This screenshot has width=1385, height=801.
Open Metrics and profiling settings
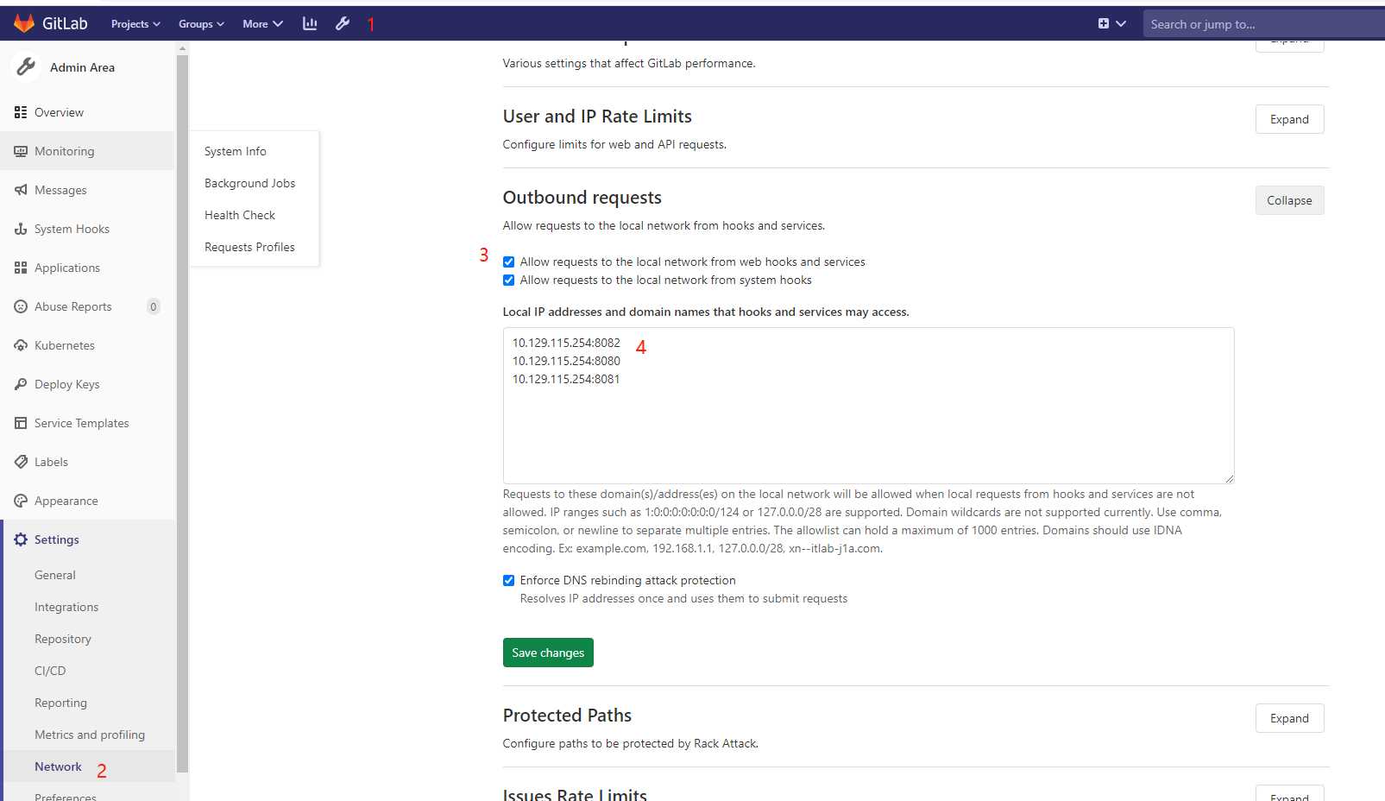click(90, 735)
